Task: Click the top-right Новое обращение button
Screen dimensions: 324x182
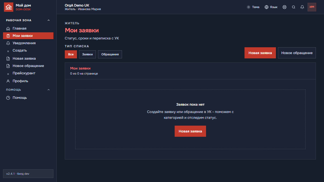Action: click(297, 53)
